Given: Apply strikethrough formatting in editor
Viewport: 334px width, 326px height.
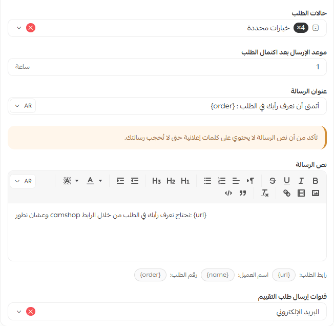Looking at the screenshot, I should tap(272, 181).
